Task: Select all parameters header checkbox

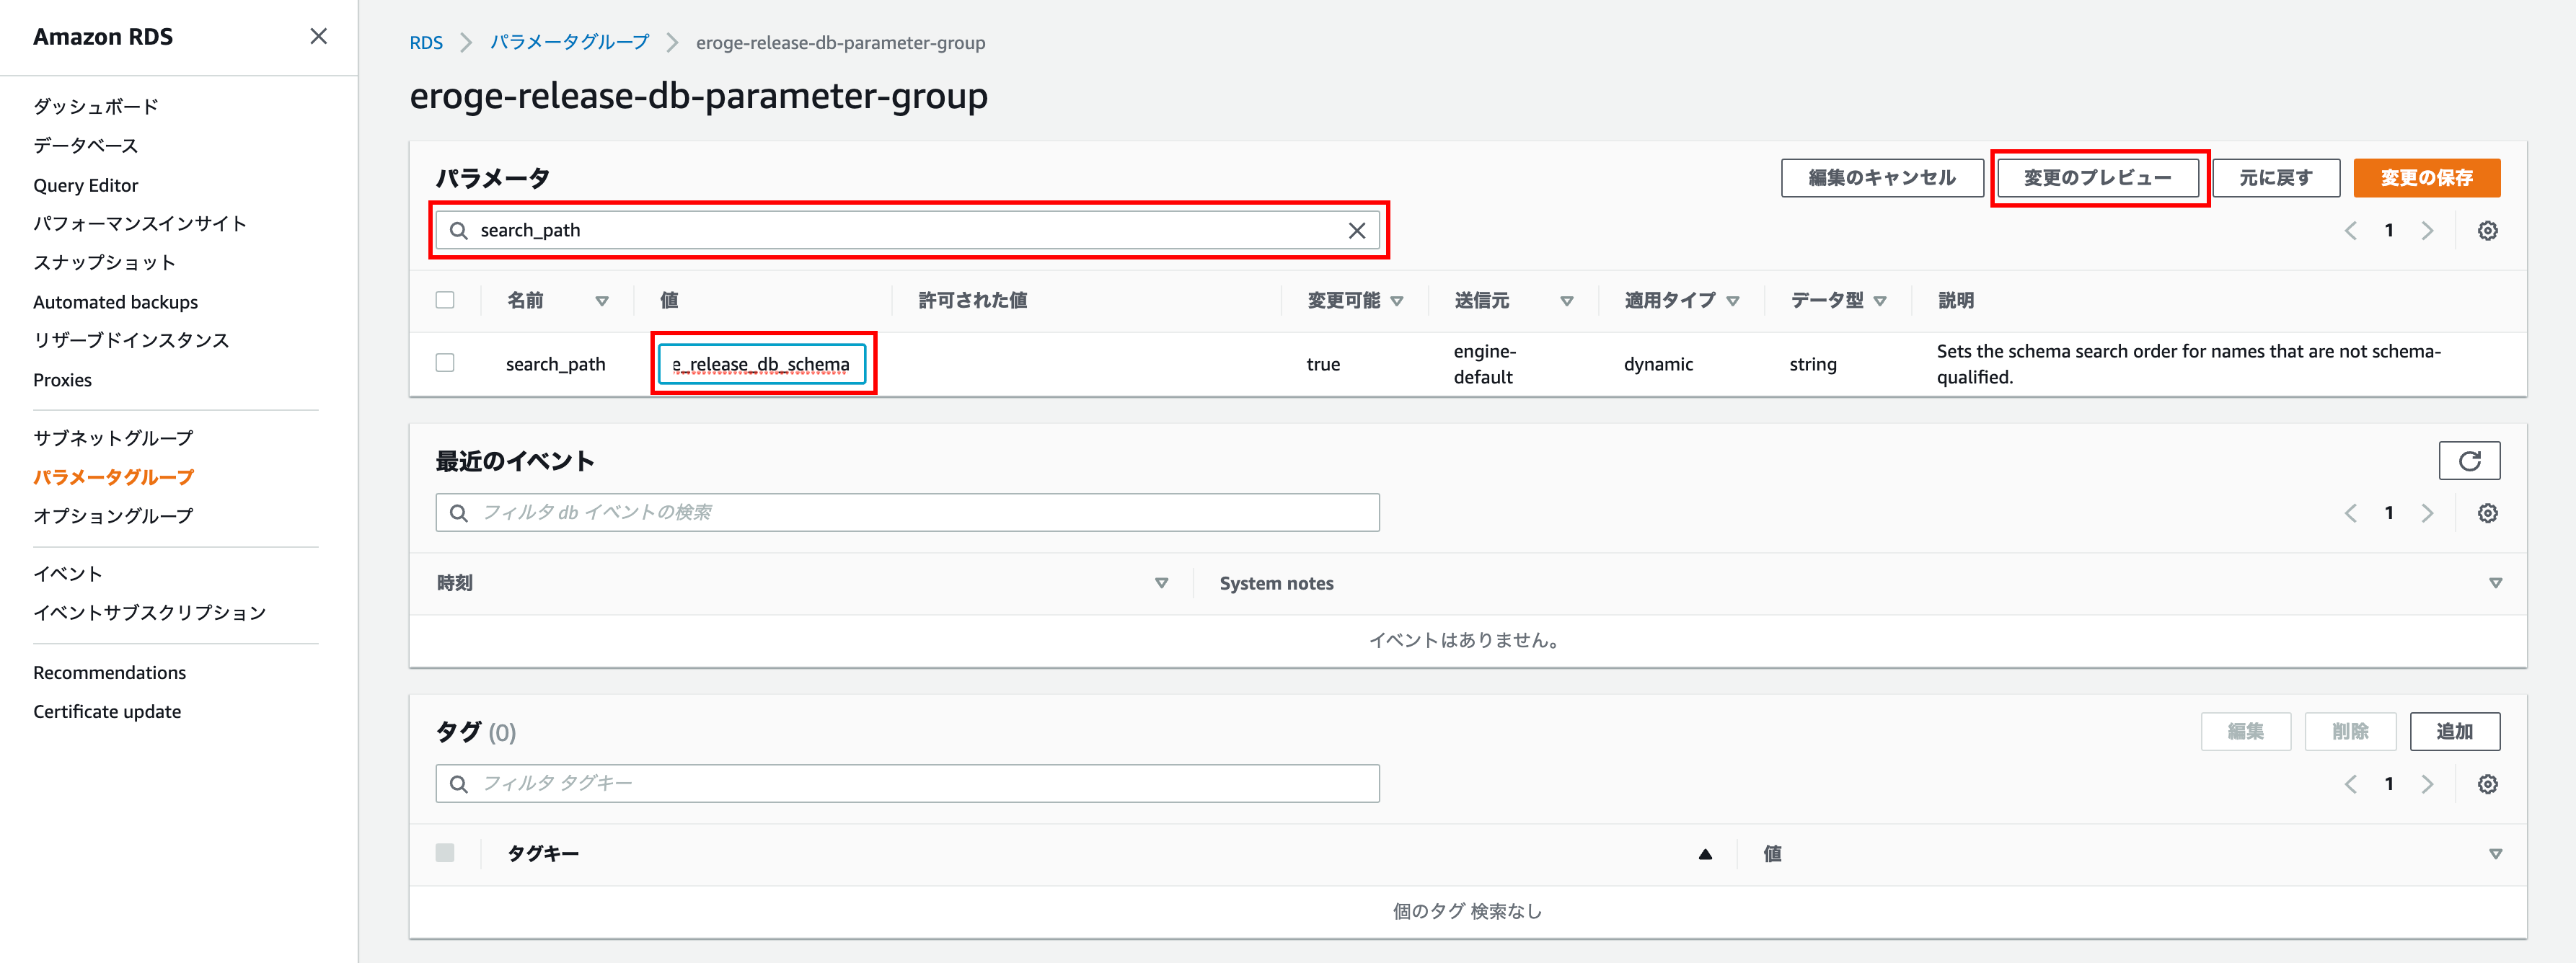Action: point(445,300)
